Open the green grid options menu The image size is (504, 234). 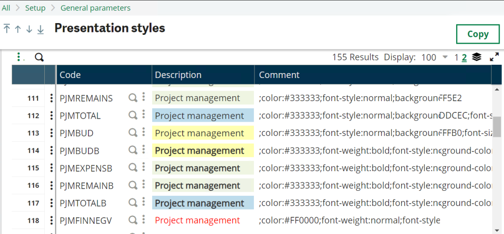[x=19, y=57]
